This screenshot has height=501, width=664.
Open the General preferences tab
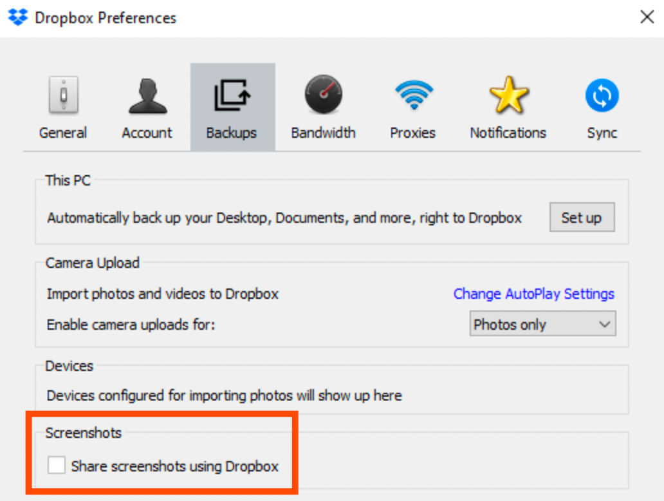tap(63, 108)
